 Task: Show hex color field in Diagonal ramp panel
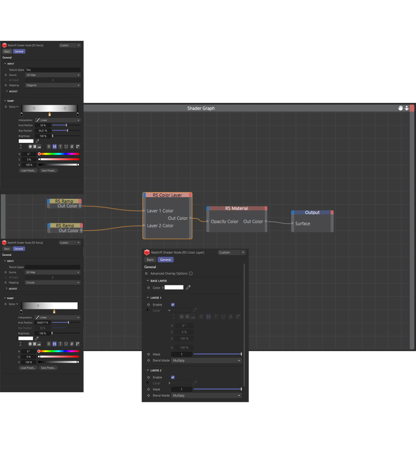point(72,147)
